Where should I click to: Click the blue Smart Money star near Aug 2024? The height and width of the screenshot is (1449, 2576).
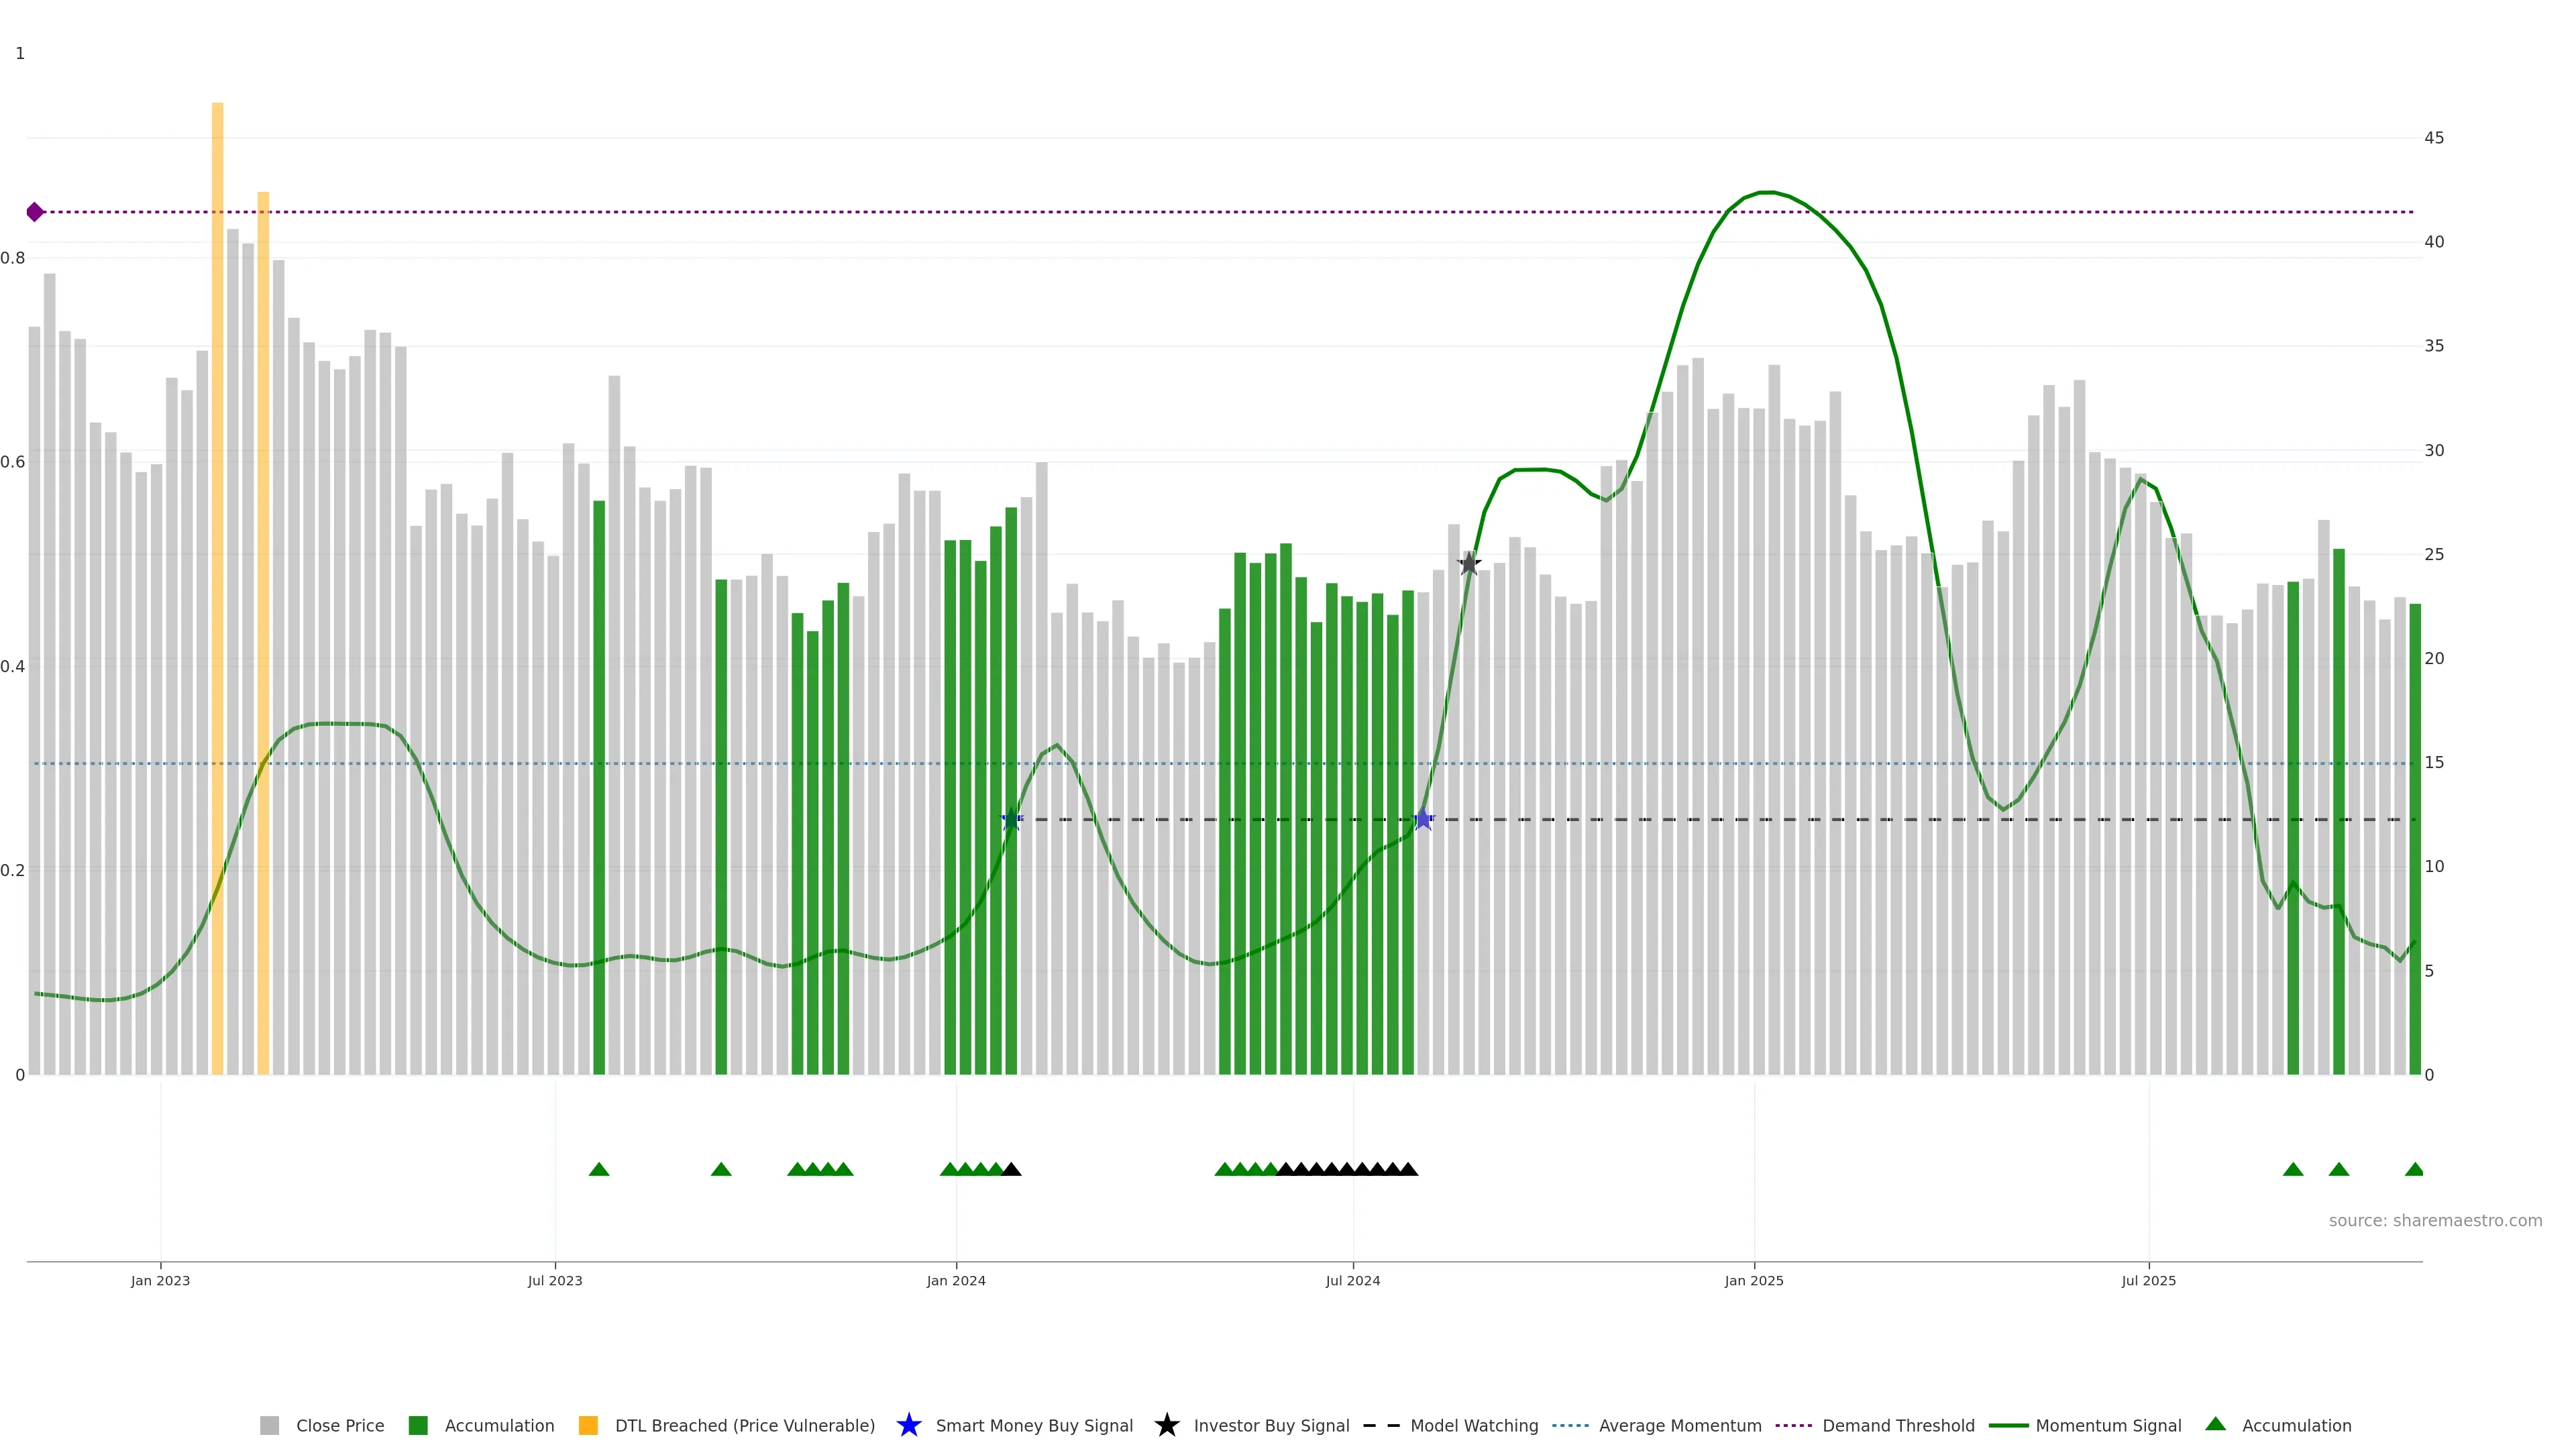click(x=1423, y=820)
